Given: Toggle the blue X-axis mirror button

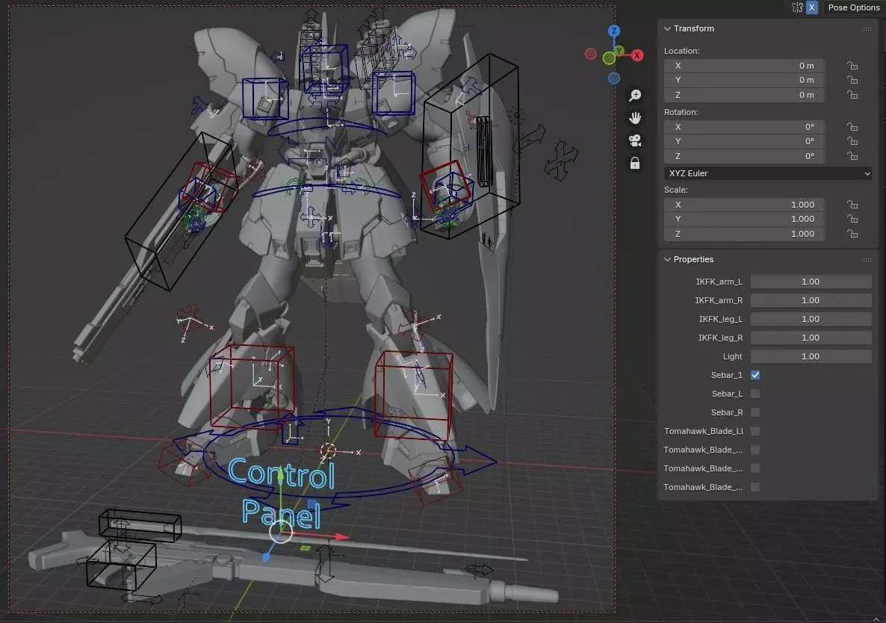Looking at the screenshot, I should (x=811, y=7).
